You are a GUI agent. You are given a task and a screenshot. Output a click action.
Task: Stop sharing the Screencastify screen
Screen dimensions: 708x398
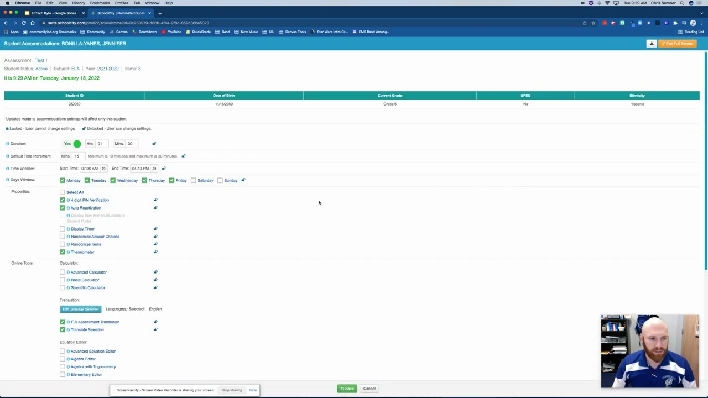coord(232,390)
